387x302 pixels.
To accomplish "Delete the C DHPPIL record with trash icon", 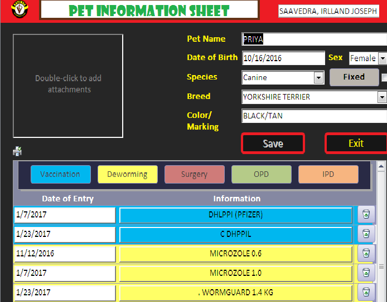I will tap(366, 234).
